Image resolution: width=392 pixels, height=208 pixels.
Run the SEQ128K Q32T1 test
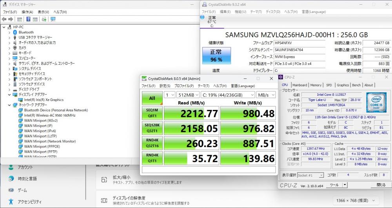pos(152,128)
